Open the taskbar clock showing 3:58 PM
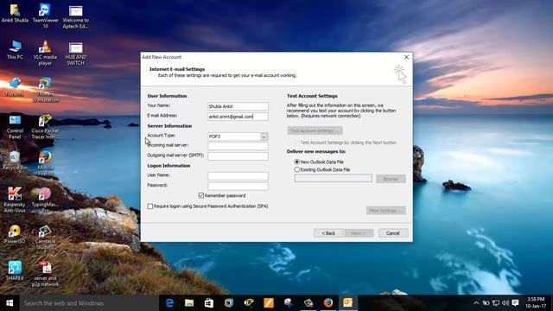The height and width of the screenshot is (311, 553). [536, 303]
